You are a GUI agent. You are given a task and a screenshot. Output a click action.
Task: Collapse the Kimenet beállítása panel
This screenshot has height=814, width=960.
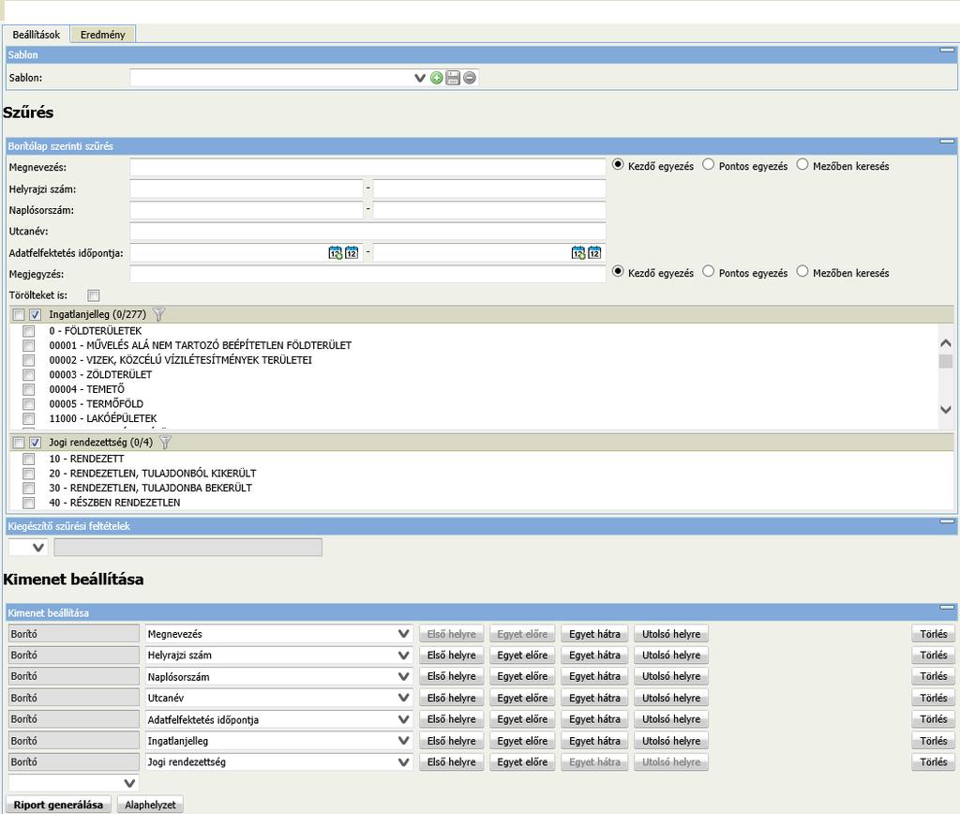(947, 608)
